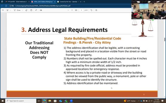This screenshot has height=103, width=166.
Task: Click the vertical scrollbar thumb
Action: pos(165,39)
